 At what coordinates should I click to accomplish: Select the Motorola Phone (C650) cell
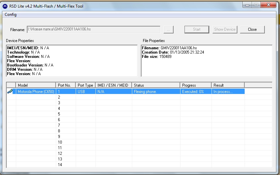point(36,92)
